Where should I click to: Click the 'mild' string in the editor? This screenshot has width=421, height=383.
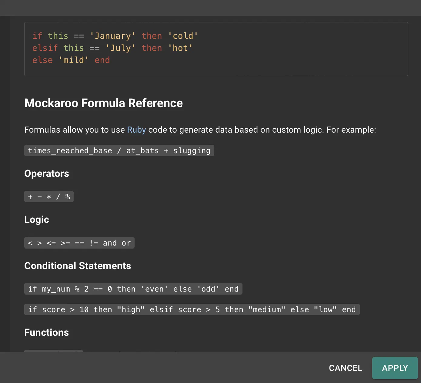tap(74, 60)
